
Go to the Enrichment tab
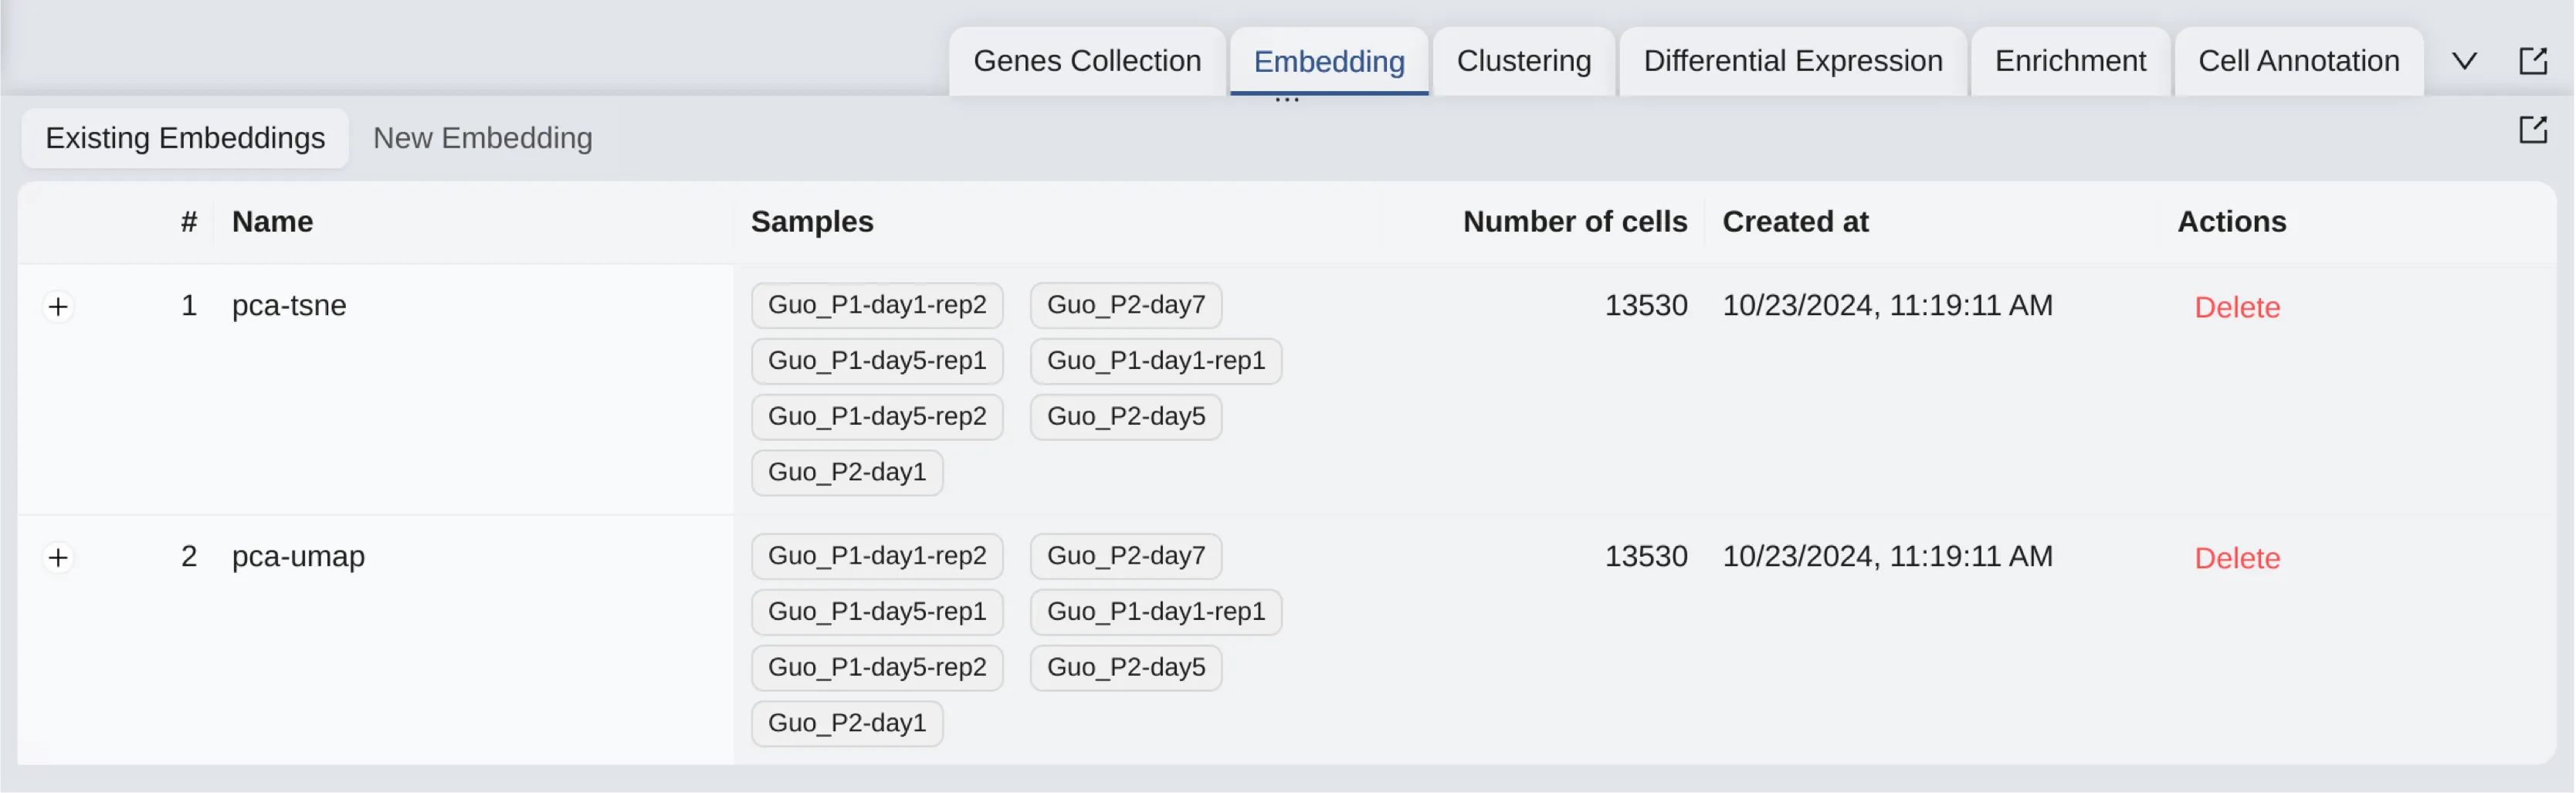tap(2069, 61)
